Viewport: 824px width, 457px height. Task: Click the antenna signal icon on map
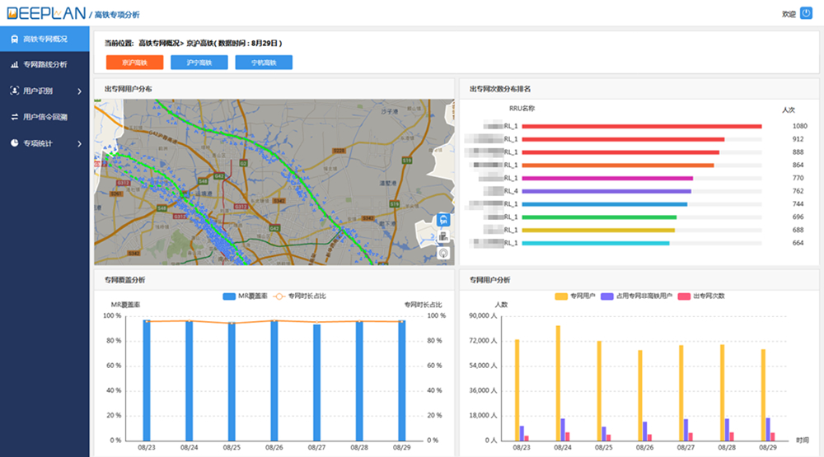[x=444, y=254]
